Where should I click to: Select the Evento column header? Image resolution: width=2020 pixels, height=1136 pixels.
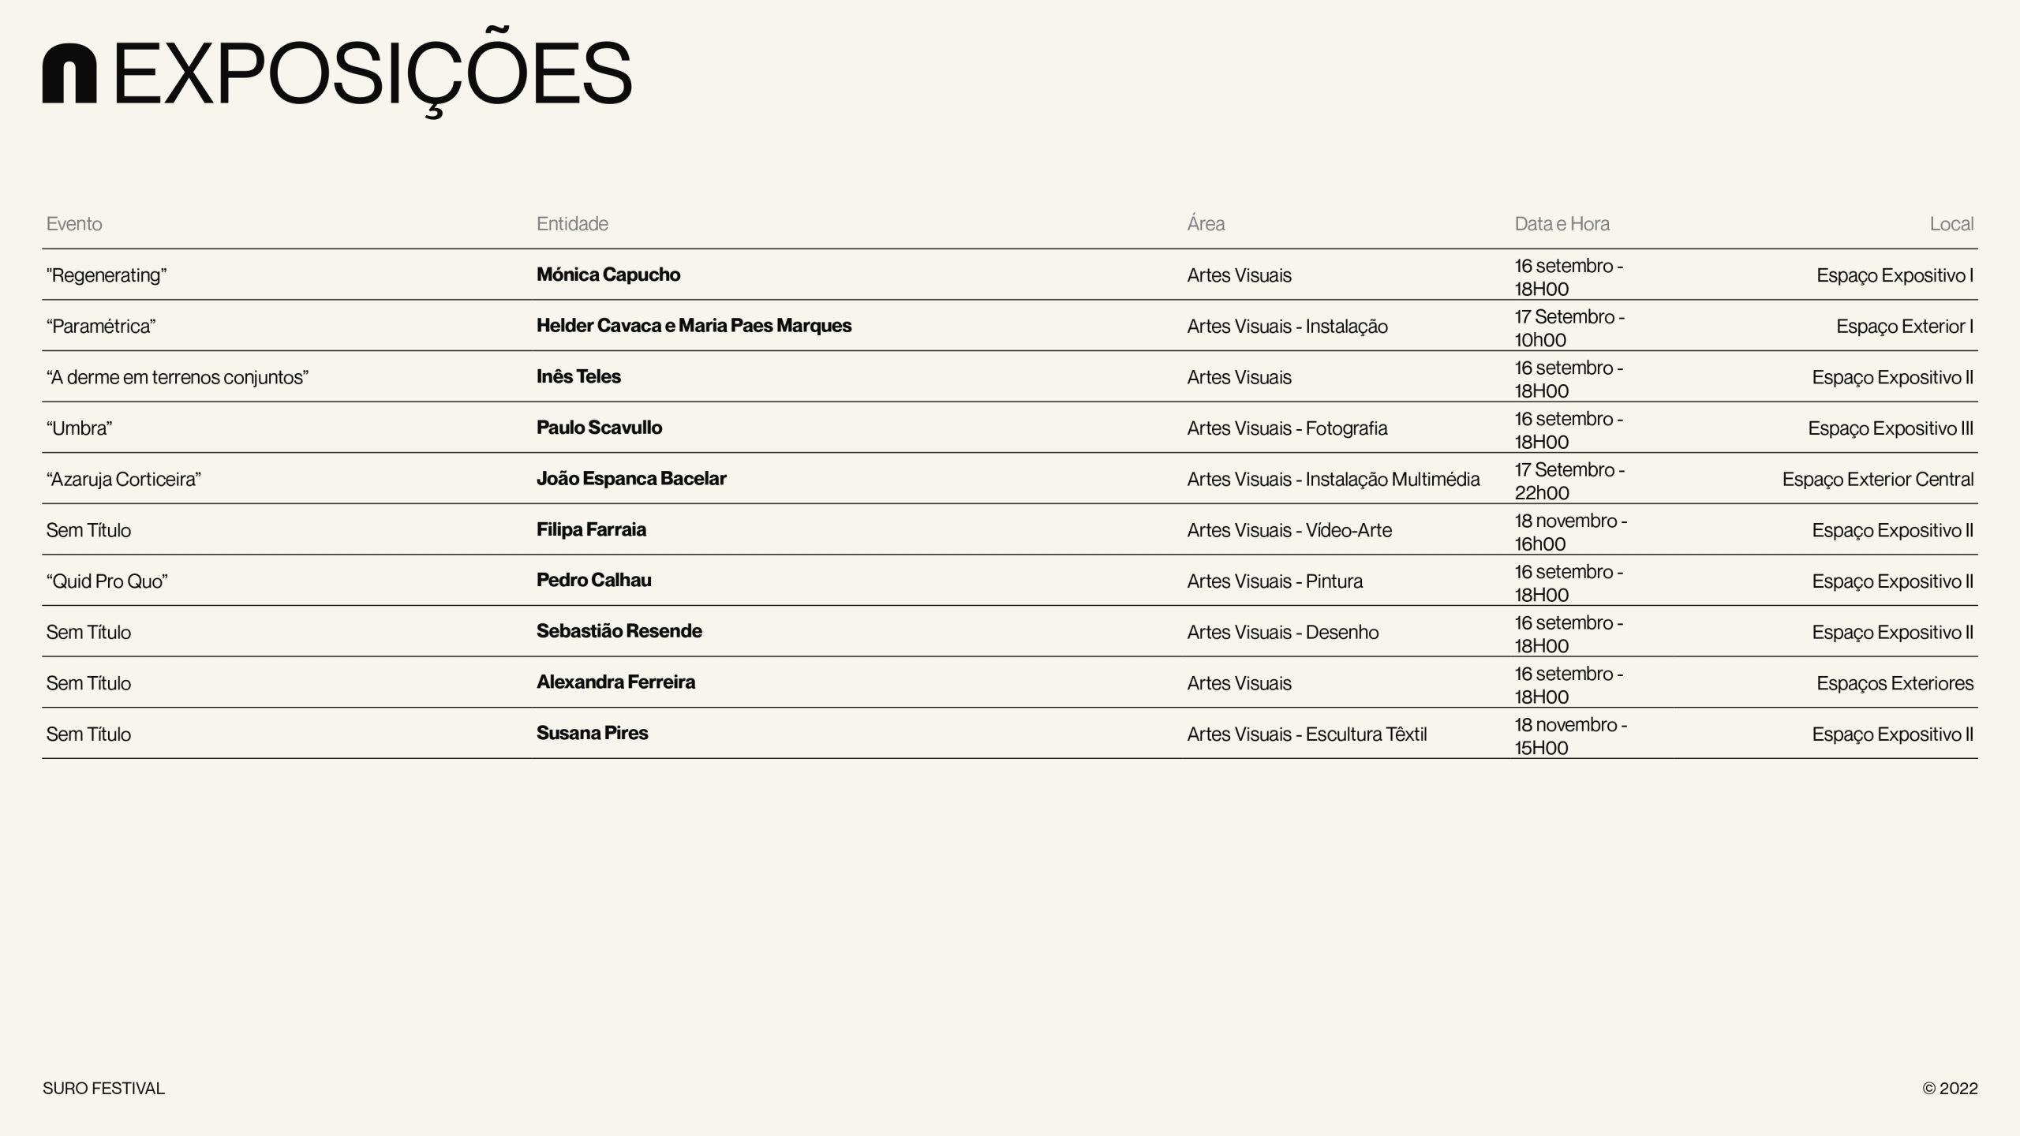point(74,224)
